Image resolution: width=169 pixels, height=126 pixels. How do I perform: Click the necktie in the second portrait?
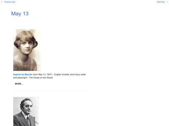[28, 121]
